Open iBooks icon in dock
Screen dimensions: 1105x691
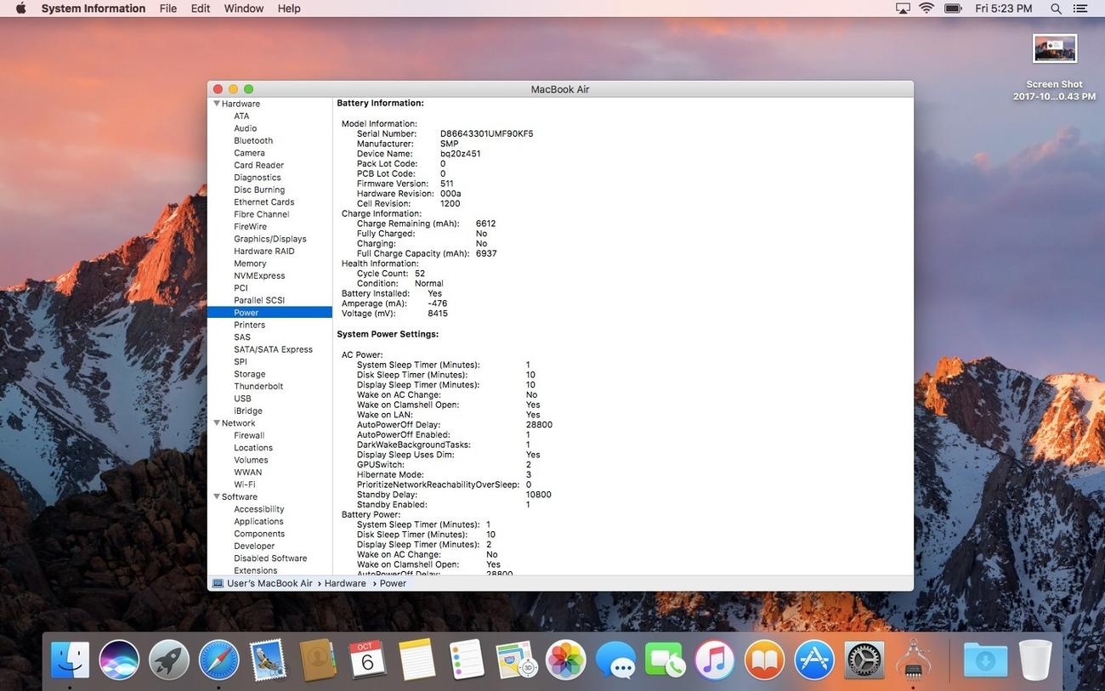click(x=764, y=660)
